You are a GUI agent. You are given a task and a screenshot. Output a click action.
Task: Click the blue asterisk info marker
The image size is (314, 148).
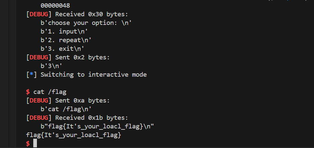click(x=32, y=75)
